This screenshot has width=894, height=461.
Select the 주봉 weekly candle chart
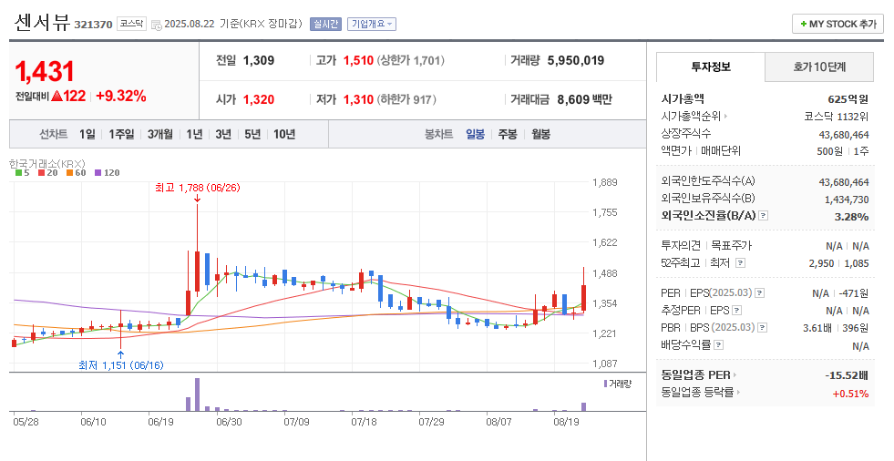click(508, 135)
